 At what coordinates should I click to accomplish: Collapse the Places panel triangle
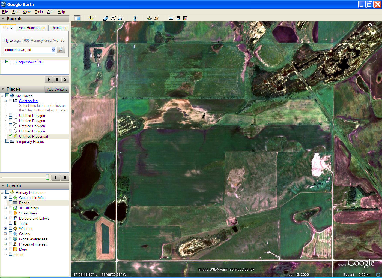(3, 89)
